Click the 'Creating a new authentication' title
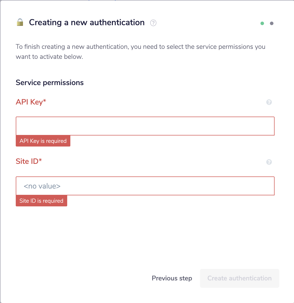 click(x=87, y=23)
